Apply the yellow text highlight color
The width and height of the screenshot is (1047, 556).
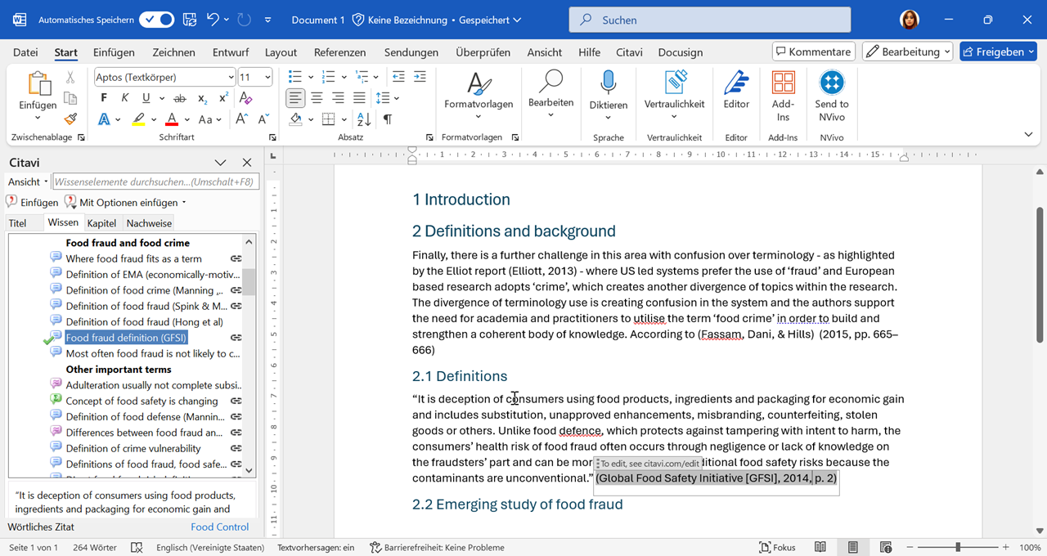pyautogui.click(x=138, y=119)
